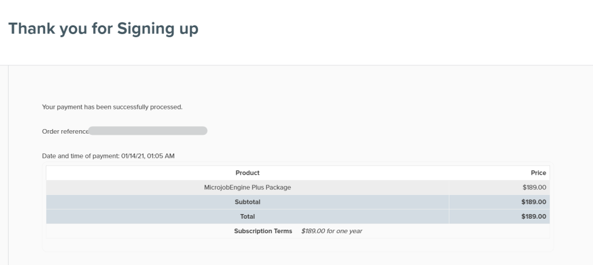Click the Subtotal row label
This screenshot has width=593, height=265.
tap(247, 202)
